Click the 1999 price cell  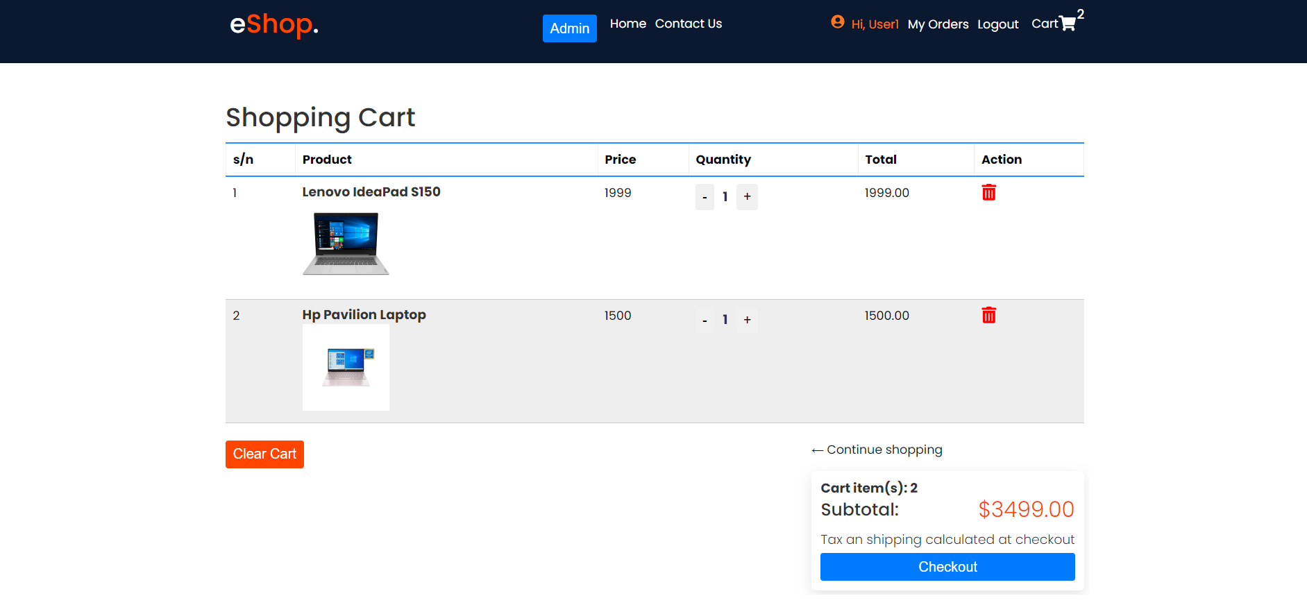pyautogui.click(x=618, y=193)
